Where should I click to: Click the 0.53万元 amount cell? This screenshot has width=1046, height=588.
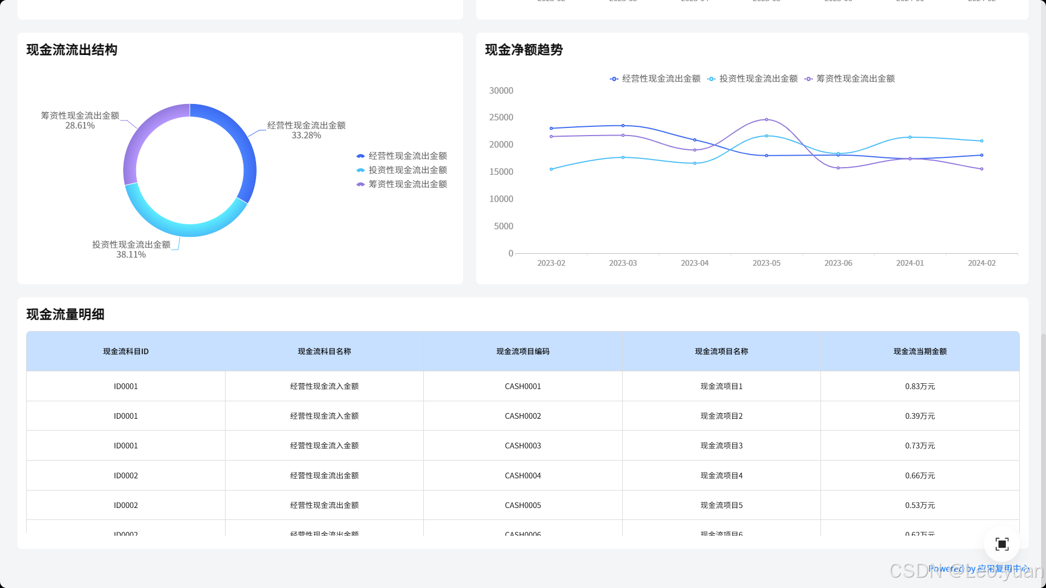[920, 505]
